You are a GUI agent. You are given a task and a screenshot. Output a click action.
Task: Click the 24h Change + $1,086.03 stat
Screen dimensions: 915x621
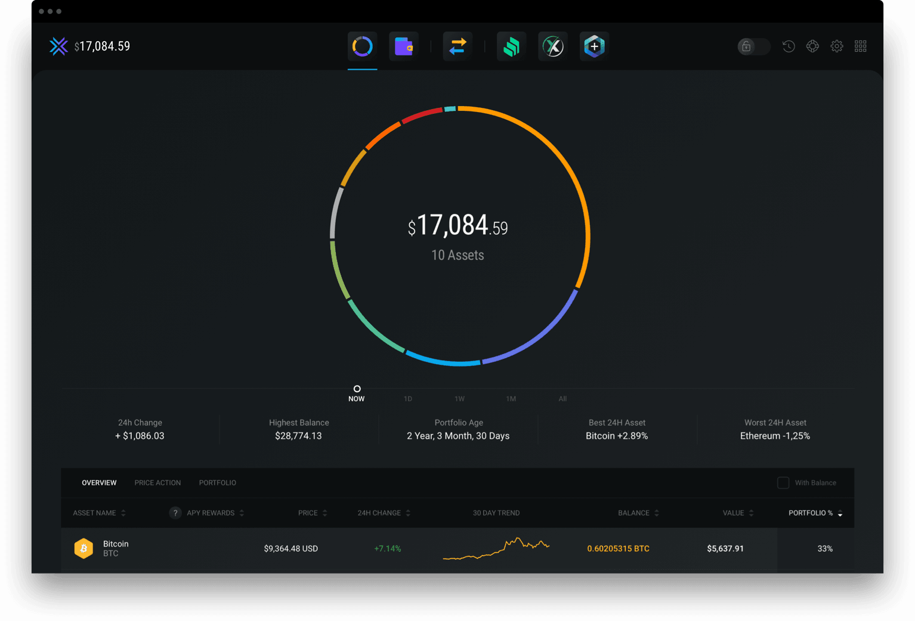coord(140,429)
